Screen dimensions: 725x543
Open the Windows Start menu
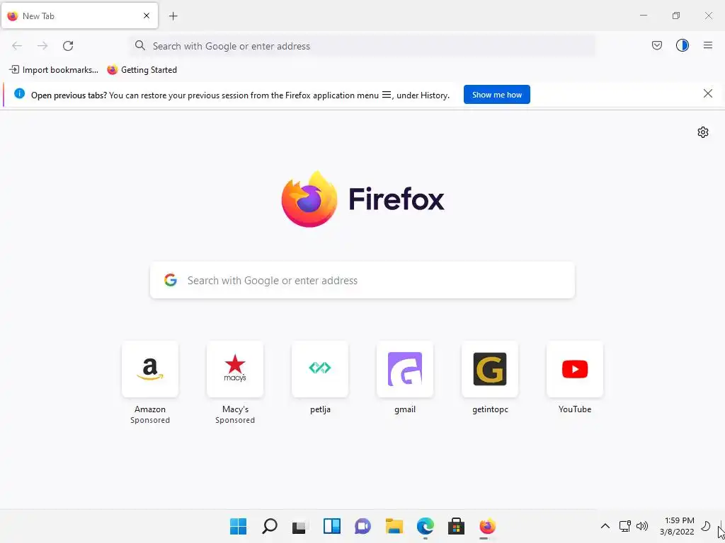[238, 526]
